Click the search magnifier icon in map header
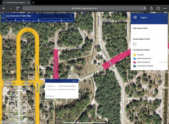 click(x=71, y=16)
